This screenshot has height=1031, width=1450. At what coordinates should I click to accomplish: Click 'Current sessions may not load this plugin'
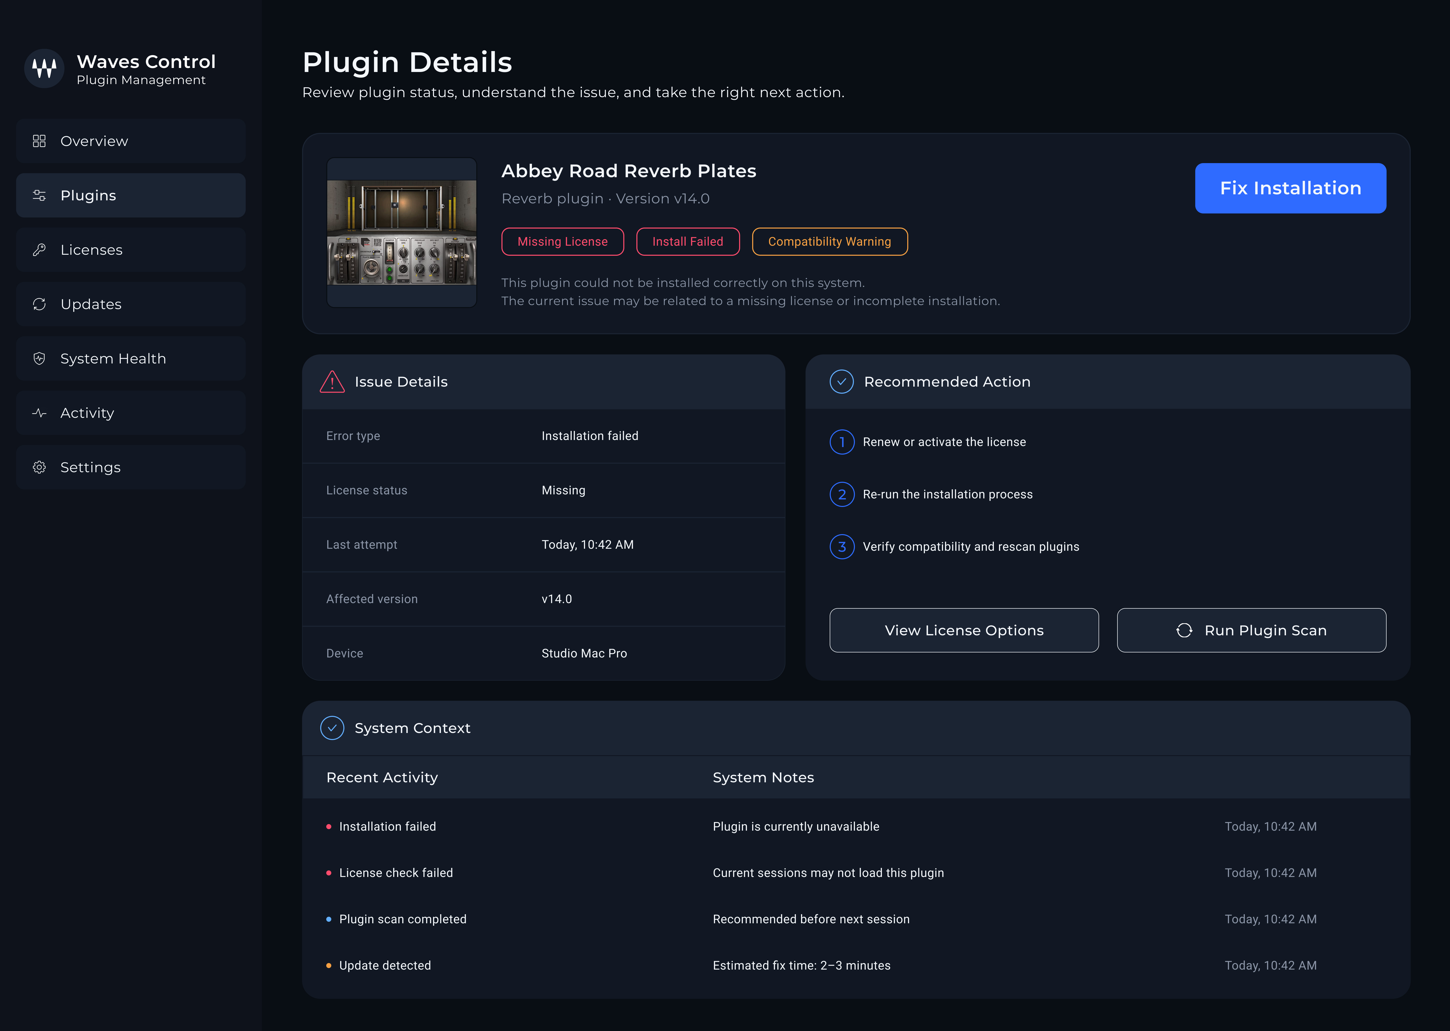coord(828,873)
